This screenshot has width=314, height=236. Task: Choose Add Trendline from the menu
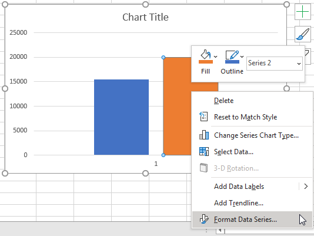[x=239, y=203]
